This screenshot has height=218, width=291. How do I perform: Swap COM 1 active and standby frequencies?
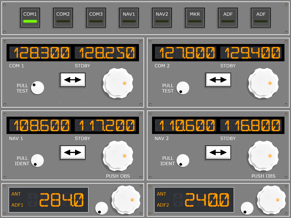[73, 80]
